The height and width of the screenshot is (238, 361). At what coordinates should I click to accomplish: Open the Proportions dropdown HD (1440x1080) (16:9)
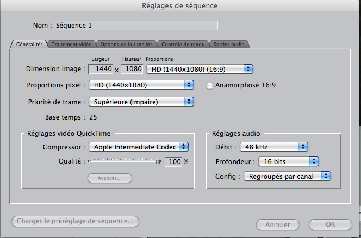[200, 70]
